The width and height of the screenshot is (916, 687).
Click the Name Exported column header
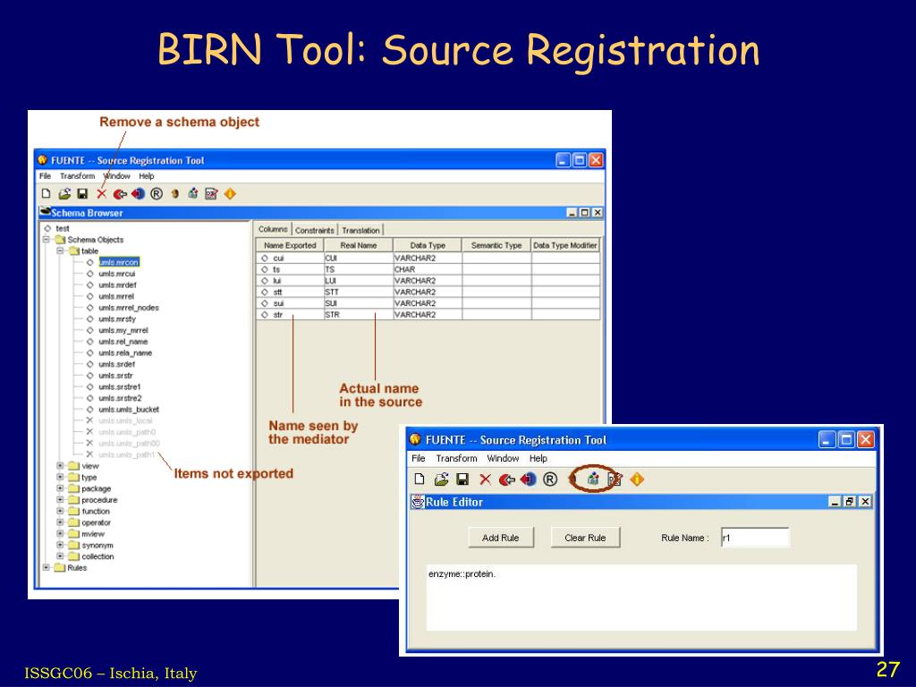[290, 245]
